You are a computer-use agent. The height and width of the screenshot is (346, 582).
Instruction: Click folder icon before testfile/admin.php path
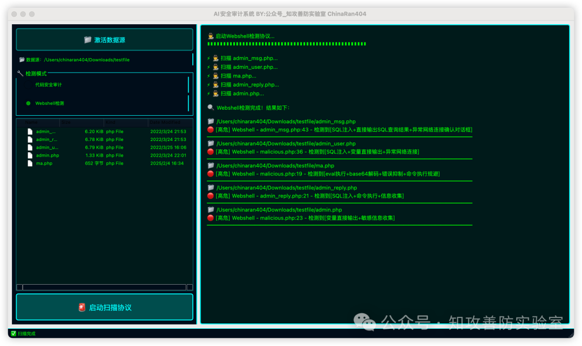pos(211,209)
